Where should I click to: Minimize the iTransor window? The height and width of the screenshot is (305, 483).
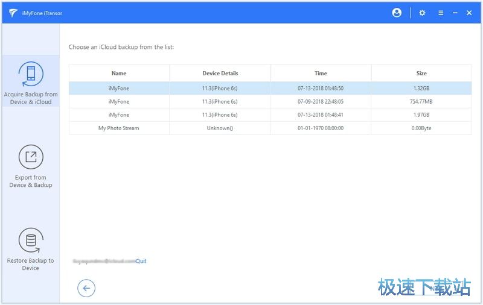pyautogui.click(x=455, y=13)
